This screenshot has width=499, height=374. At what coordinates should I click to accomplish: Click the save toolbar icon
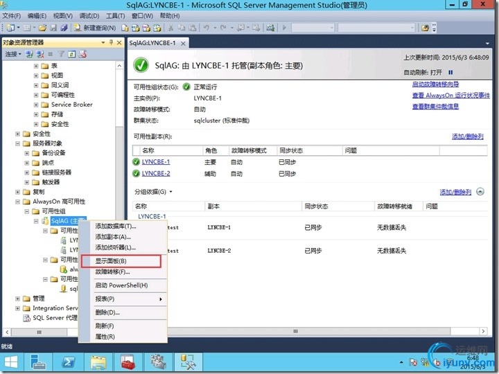click(x=53, y=28)
